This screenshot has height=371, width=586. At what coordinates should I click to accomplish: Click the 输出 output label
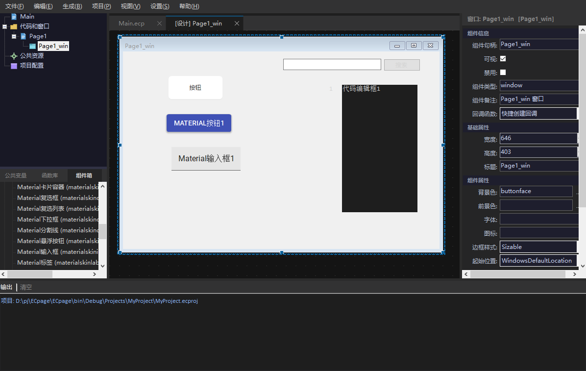point(6,287)
